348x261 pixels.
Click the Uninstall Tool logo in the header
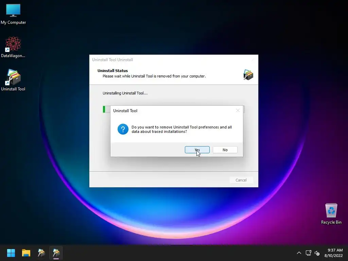coord(248,74)
